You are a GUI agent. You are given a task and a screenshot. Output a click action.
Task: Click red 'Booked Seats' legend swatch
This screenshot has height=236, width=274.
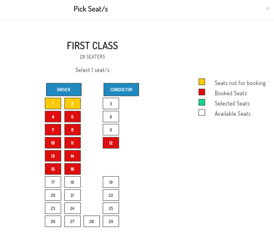click(x=202, y=92)
